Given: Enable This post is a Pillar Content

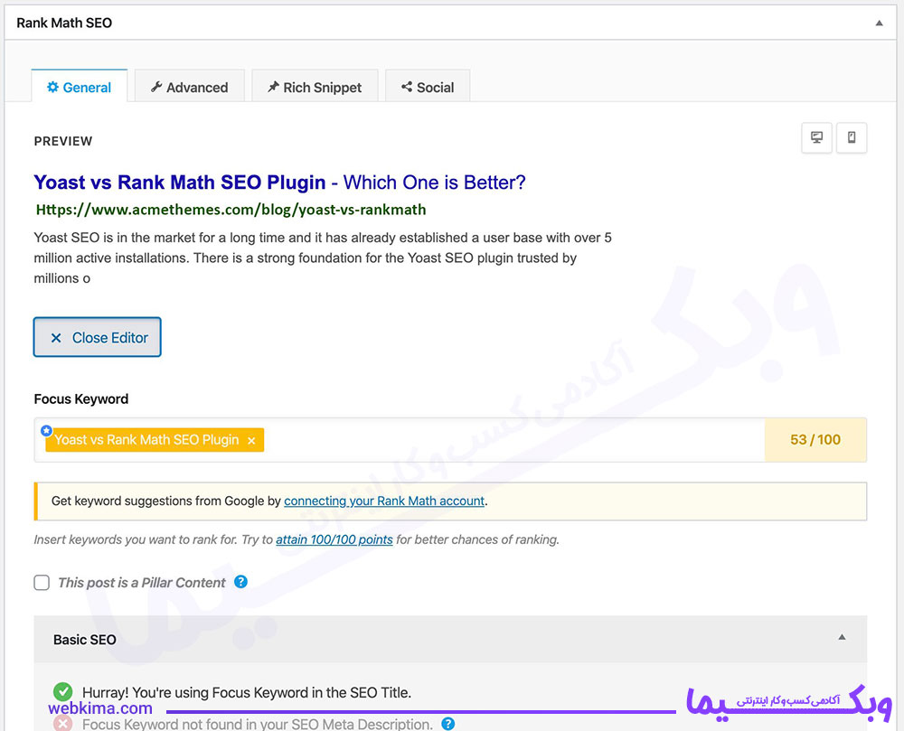Looking at the screenshot, I should point(42,583).
